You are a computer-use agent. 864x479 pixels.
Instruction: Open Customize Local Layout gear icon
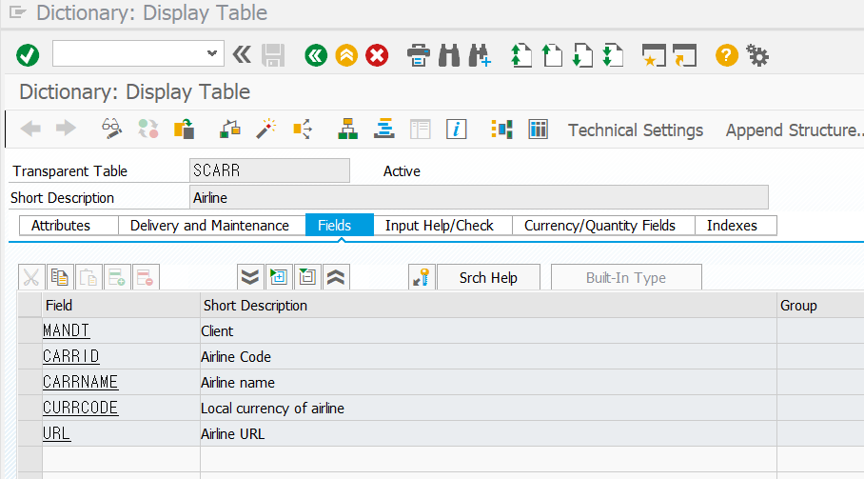click(757, 55)
